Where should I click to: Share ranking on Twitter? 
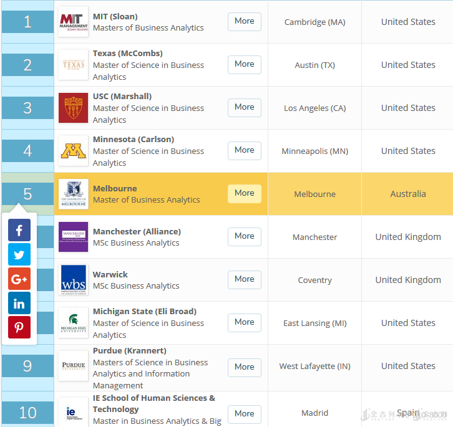(19, 254)
